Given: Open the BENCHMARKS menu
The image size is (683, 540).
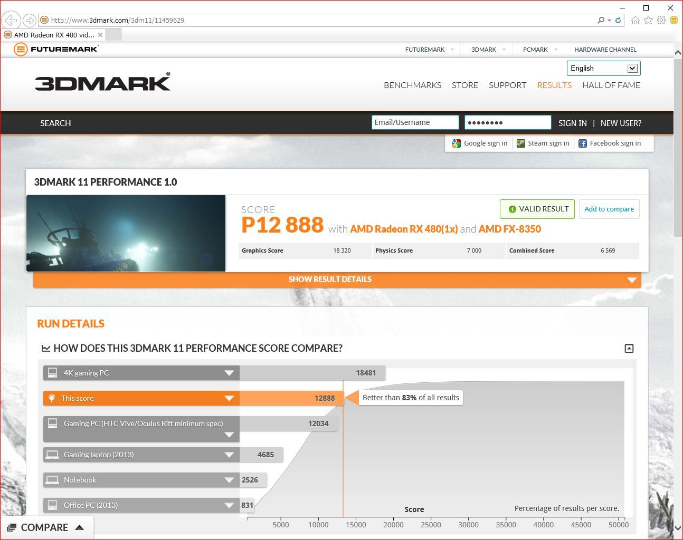Looking at the screenshot, I should click(412, 85).
